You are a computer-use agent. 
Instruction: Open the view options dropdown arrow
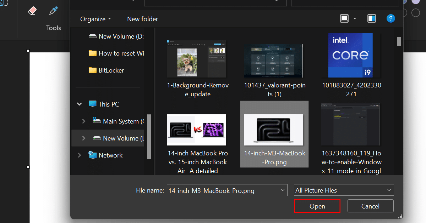click(355, 18)
